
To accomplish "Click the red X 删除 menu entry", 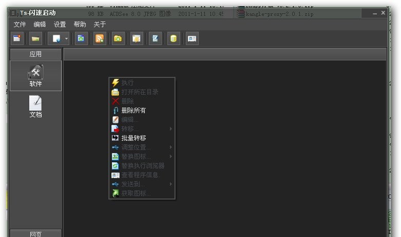I will 142,101.
